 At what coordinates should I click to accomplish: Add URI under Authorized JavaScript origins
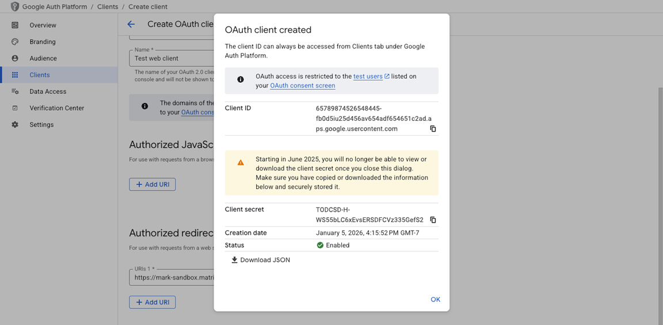pyautogui.click(x=152, y=184)
